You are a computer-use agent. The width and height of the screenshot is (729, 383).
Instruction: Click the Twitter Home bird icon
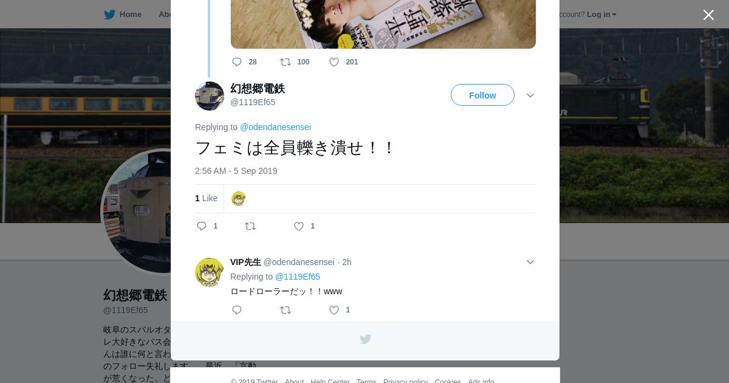click(x=109, y=14)
